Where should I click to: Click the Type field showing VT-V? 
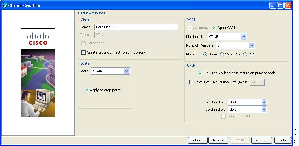pyautogui.click(x=135, y=35)
